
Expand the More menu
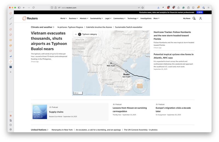pos(156,18)
